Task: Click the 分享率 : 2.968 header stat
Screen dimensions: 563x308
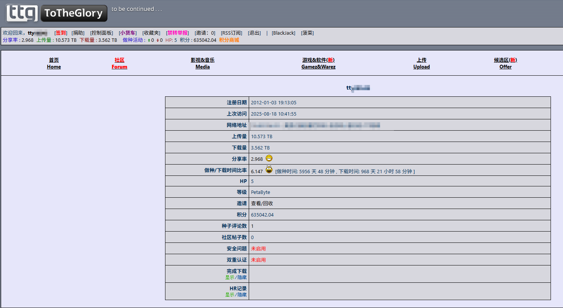Action: tap(18, 40)
